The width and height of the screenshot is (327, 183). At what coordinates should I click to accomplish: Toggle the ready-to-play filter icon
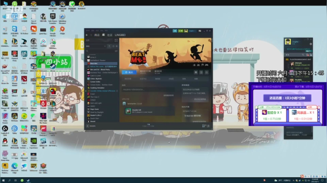117,46
